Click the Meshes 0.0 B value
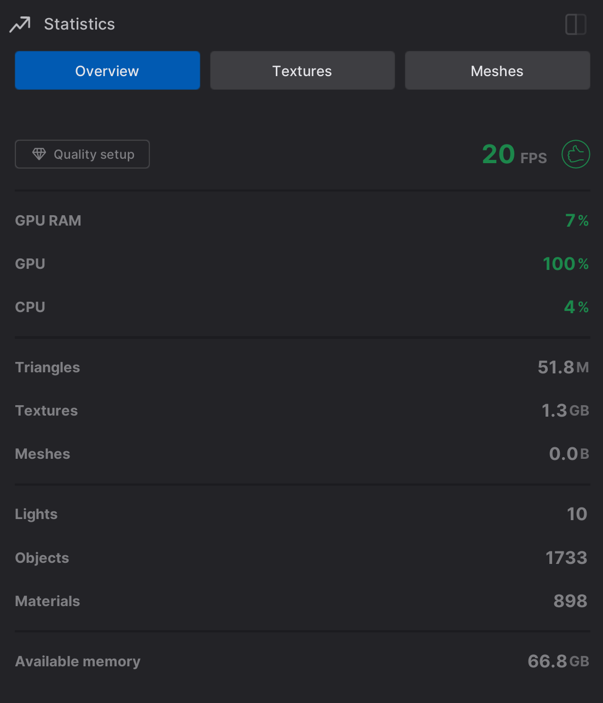 569,454
